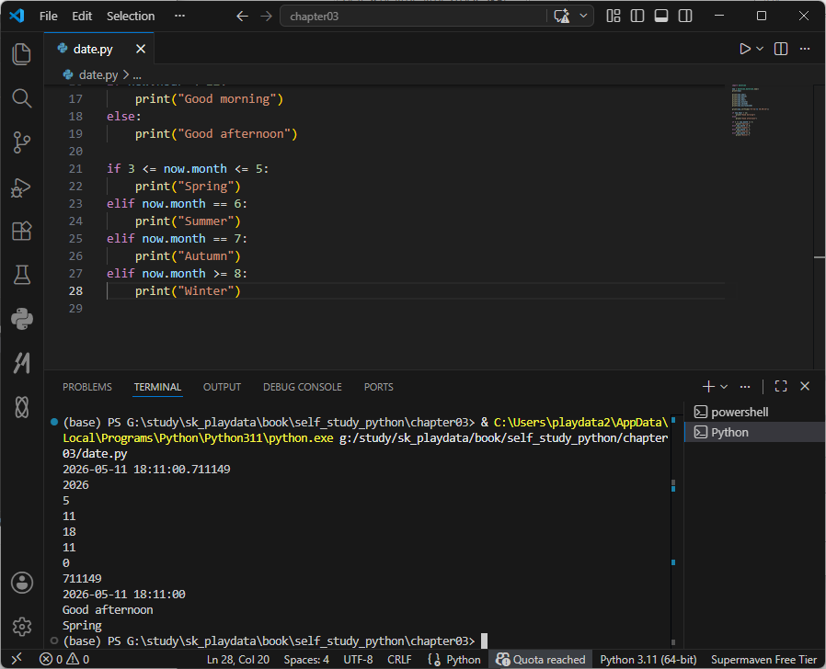Maximize the terminal panel size
This screenshot has height=669, width=826.
(x=781, y=387)
